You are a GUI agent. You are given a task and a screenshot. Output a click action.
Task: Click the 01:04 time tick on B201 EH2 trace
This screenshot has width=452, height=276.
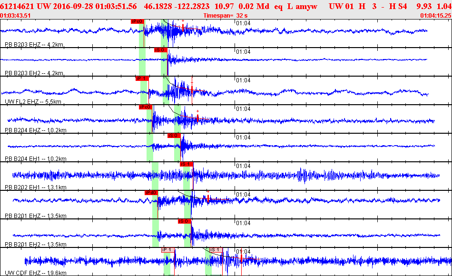pyautogui.click(x=243, y=223)
